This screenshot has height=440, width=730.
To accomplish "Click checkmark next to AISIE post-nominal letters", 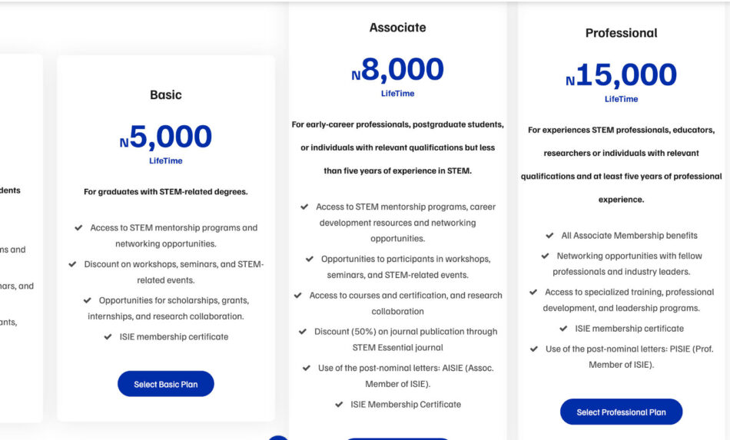I will coord(307,369).
